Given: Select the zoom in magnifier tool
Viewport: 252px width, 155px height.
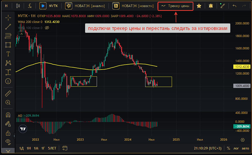Looking at the screenshot, I should tap(8, 102).
